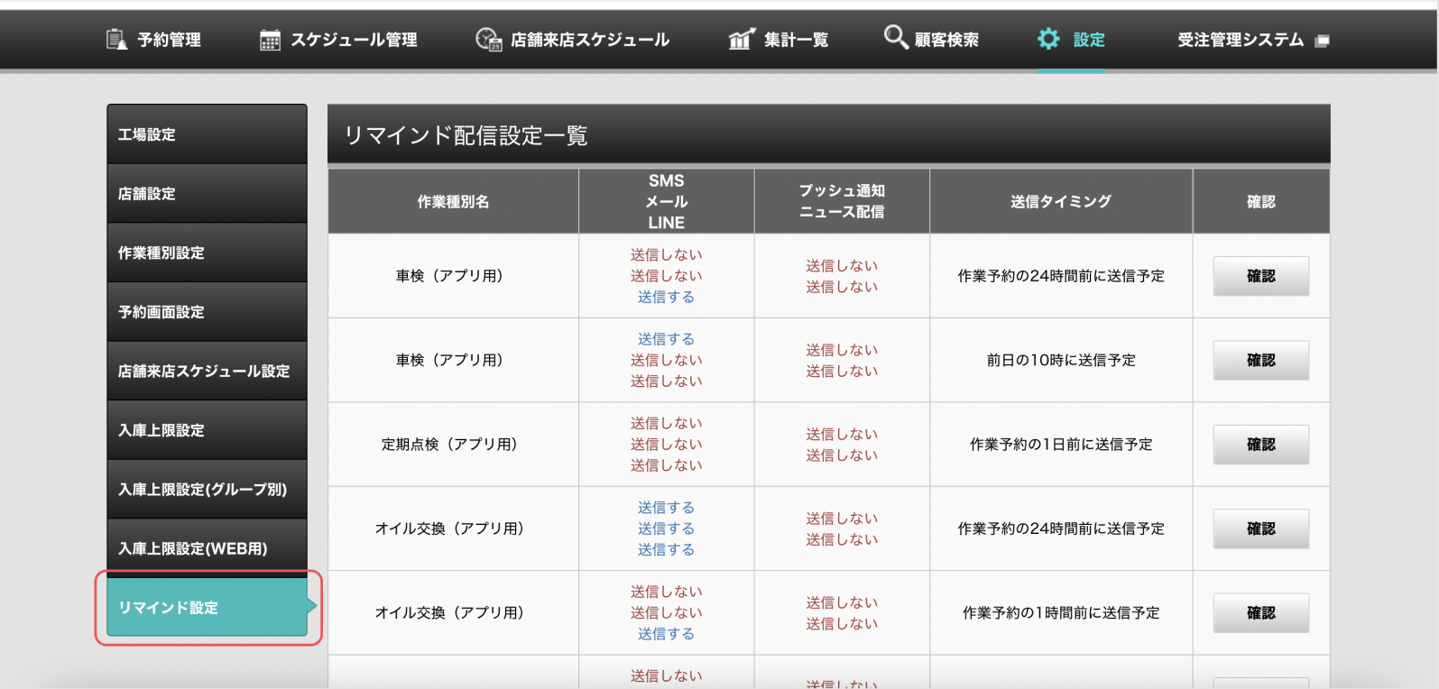This screenshot has width=1439, height=689.
Task: Open the 予約管理 menu
Action: pos(169,40)
